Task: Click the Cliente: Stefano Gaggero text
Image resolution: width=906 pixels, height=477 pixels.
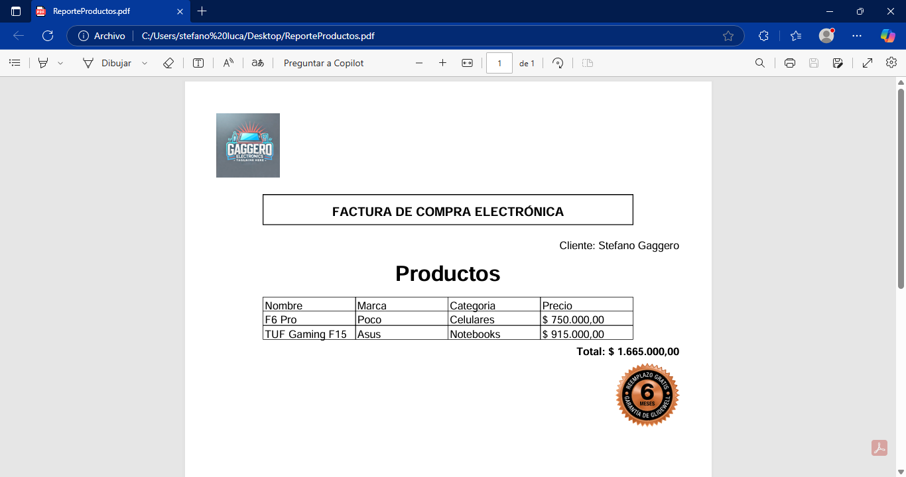Action: tap(619, 246)
